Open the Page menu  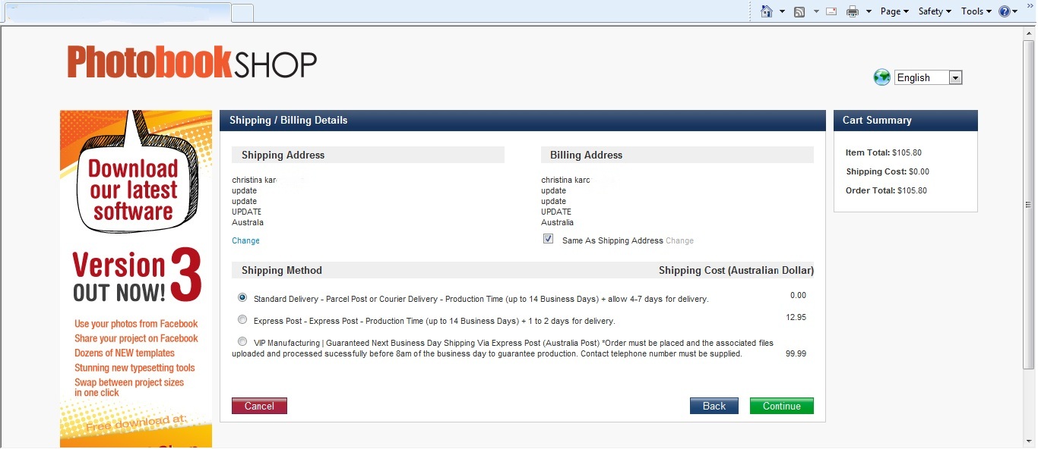click(894, 11)
